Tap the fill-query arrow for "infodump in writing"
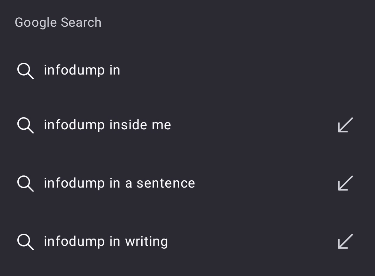The width and height of the screenshot is (375, 276). [345, 241]
